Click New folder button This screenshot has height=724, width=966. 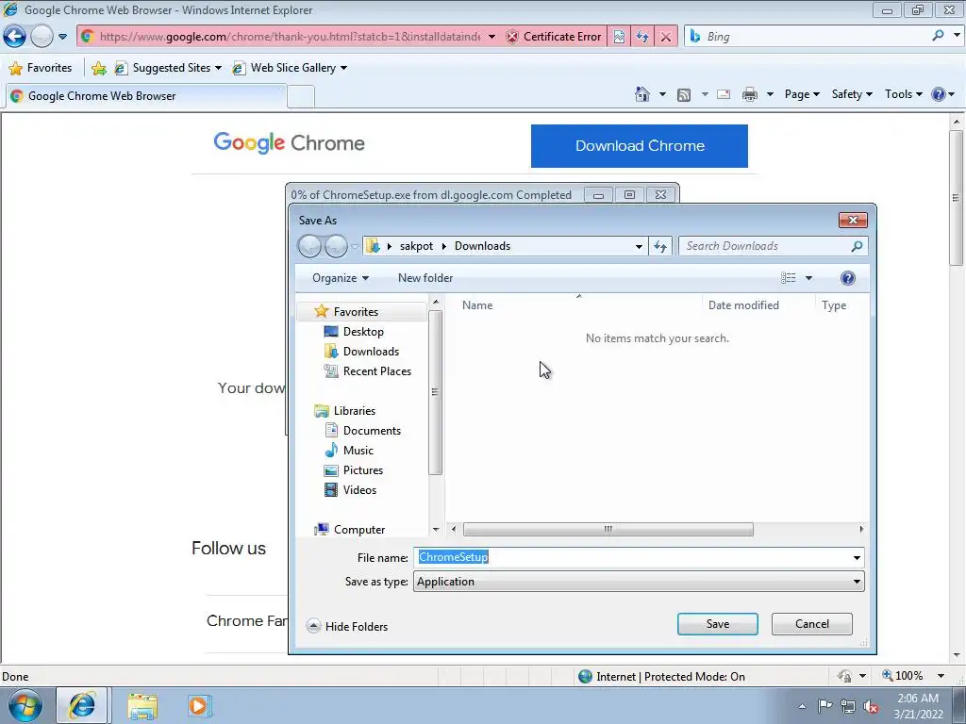(425, 278)
